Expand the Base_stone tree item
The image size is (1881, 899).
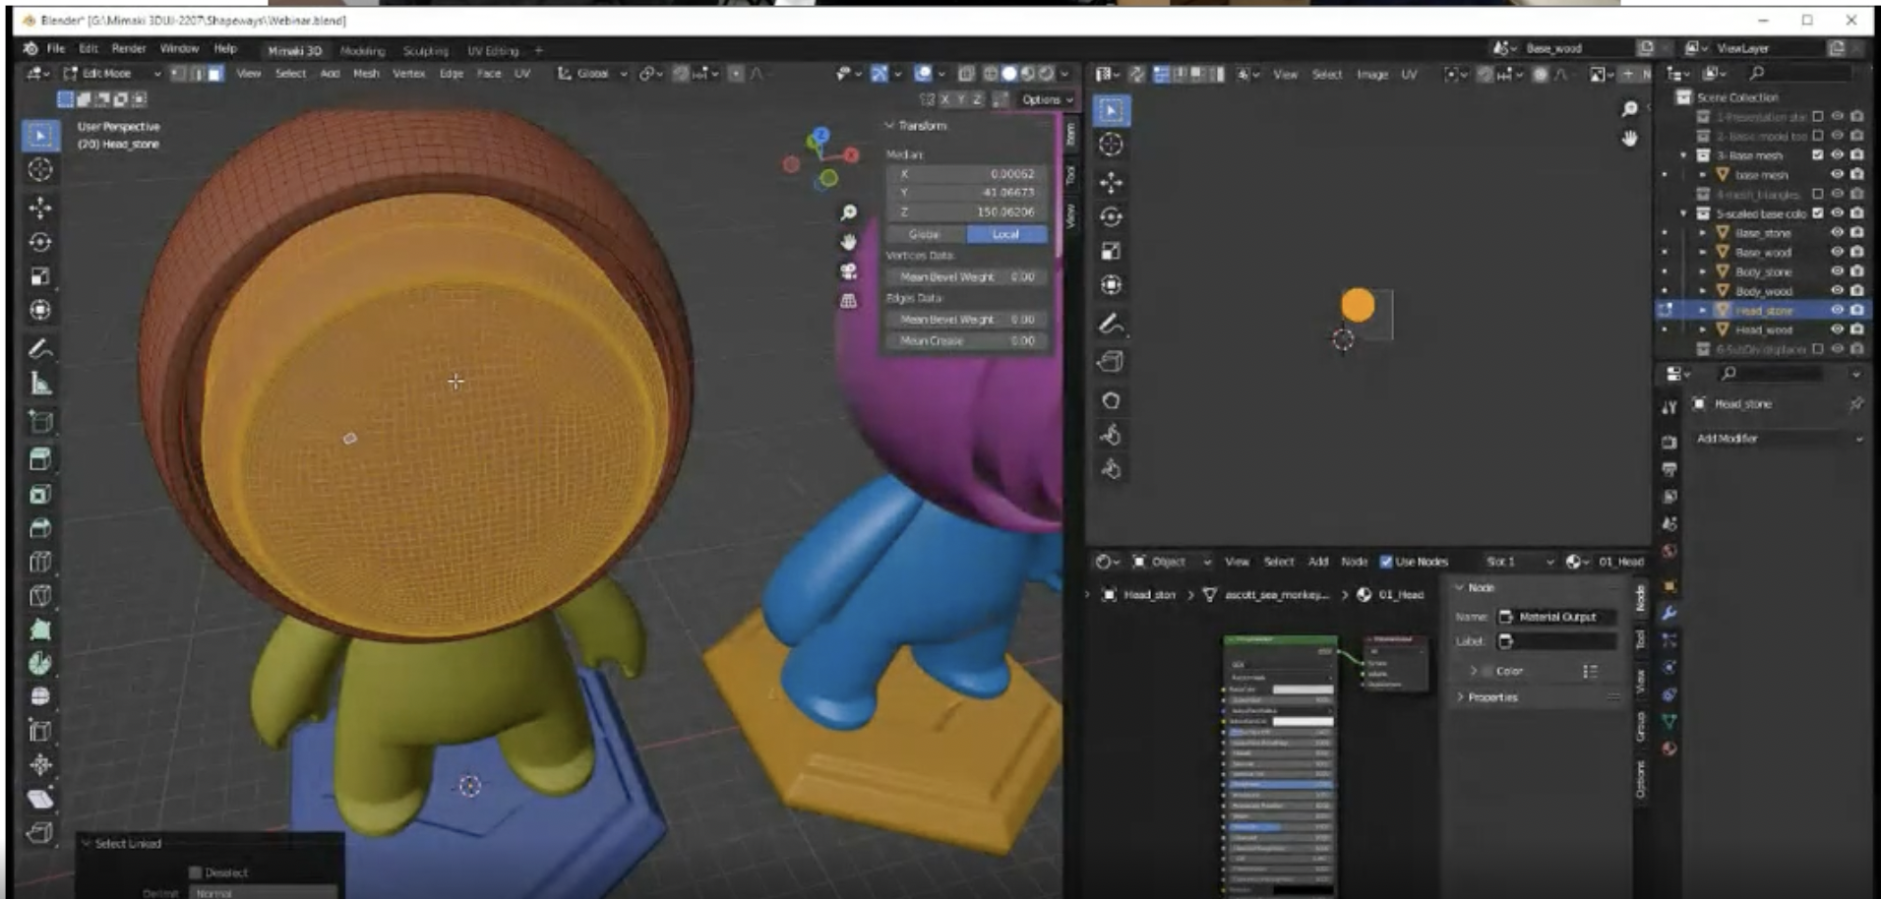tap(1703, 233)
